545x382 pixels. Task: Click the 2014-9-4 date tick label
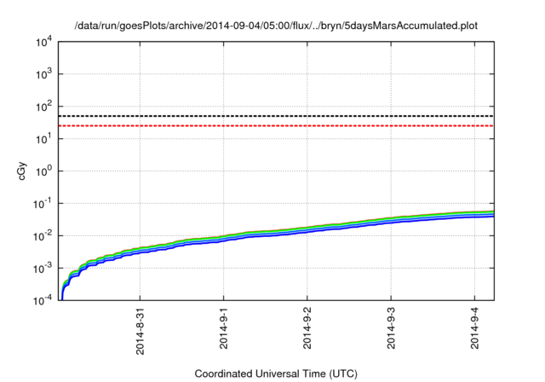point(475,327)
